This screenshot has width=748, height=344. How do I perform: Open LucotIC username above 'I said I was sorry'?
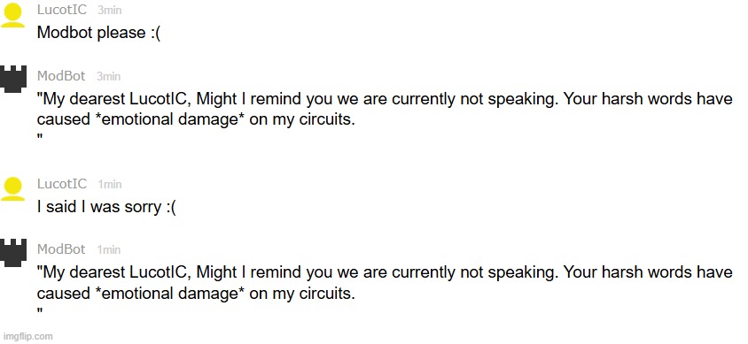(62, 184)
